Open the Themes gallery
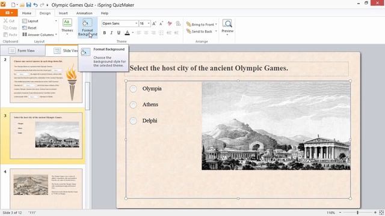Viewport: 385px width, 216px height. pyautogui.click(x=67, y=27)
